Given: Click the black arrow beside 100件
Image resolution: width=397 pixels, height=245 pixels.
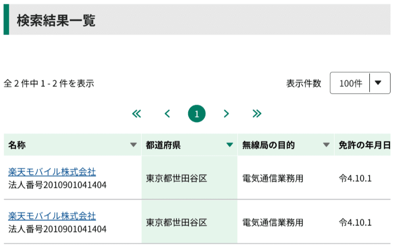Looking at the screenshot, I should point(379,83).
